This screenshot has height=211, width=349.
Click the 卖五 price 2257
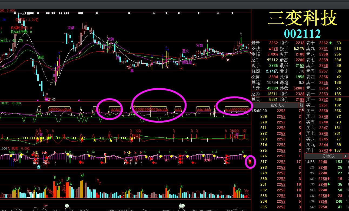pos(324,71)
